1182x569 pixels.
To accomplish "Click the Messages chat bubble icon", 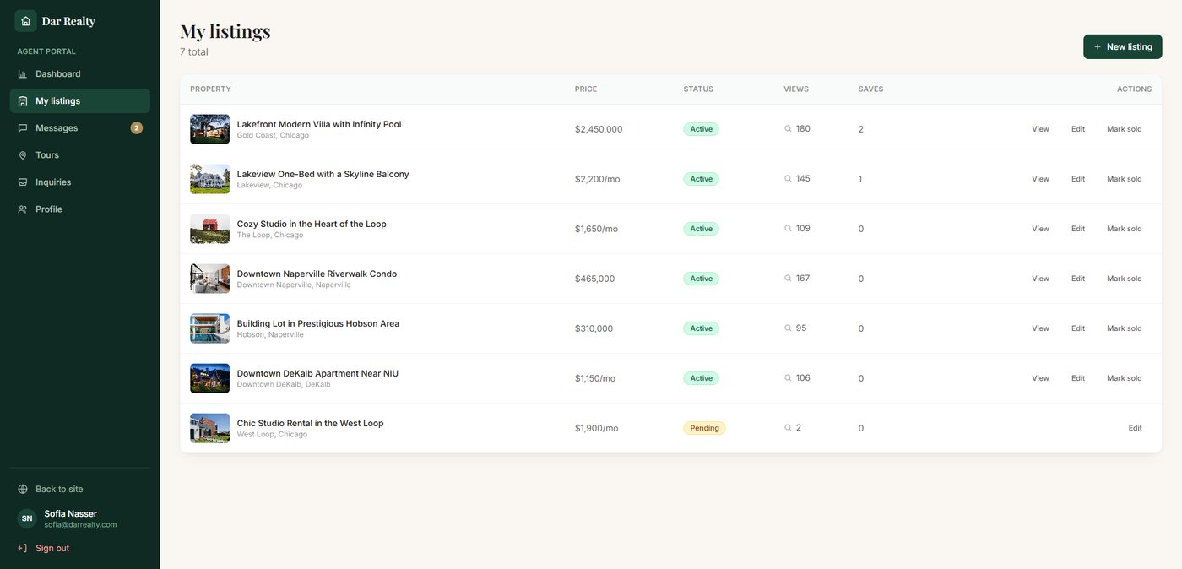I will coord(23,128).
